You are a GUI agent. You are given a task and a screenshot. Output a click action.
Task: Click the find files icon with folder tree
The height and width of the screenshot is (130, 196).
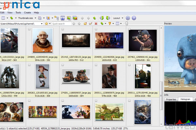click(57, 18)
